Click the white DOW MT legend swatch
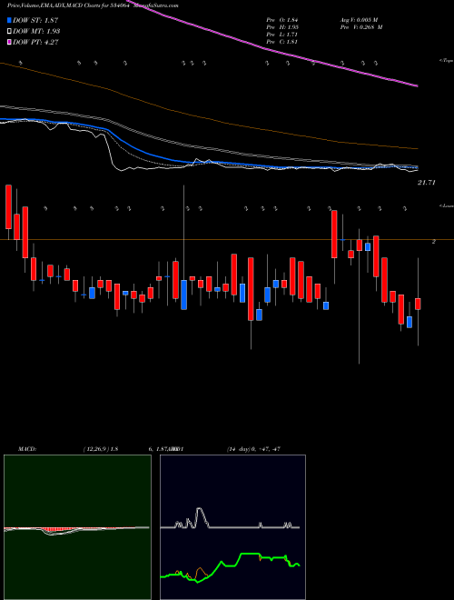Viewport: 454px width, 600px height. (10, 32)
